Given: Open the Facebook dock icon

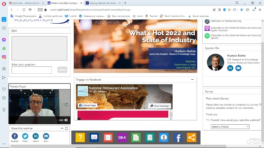Looking at the screenshot, I should click(178, 137).
